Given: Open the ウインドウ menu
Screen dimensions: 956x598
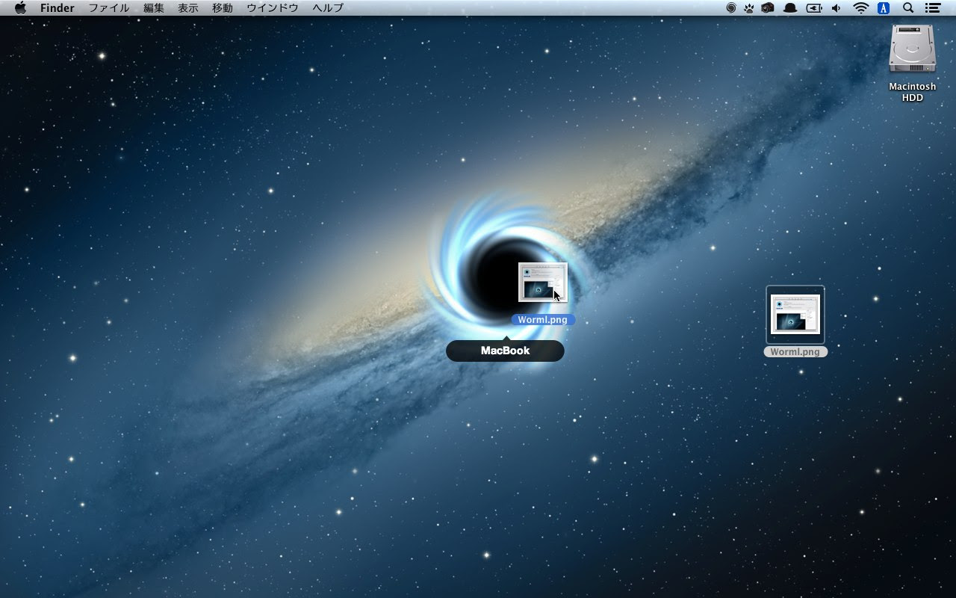Looking at the screenshot, I should pos(273,8).
